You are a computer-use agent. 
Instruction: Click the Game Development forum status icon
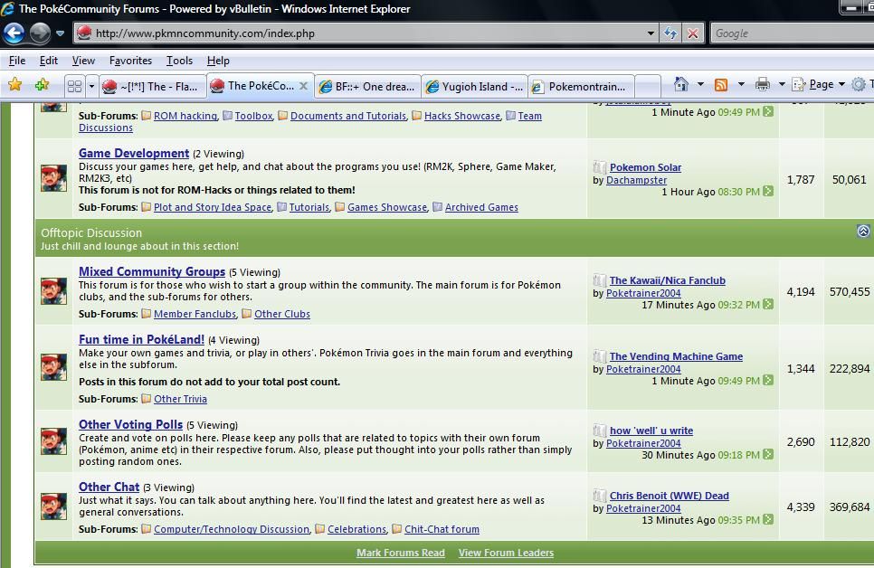click(x=54, y=178)
